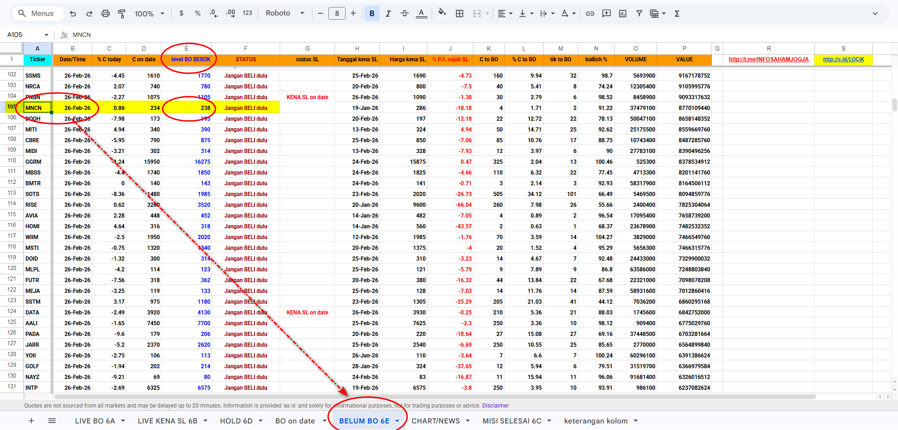Open the Borders tool

459,14
